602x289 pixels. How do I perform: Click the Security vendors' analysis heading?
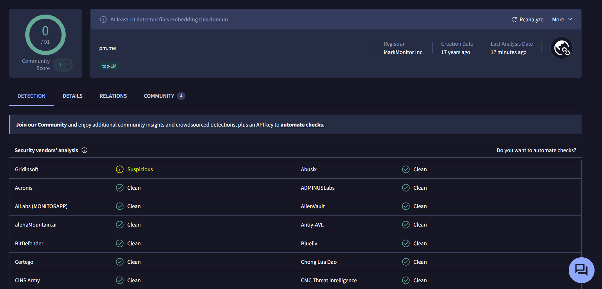pyautogui.click(x=46, y=150)
